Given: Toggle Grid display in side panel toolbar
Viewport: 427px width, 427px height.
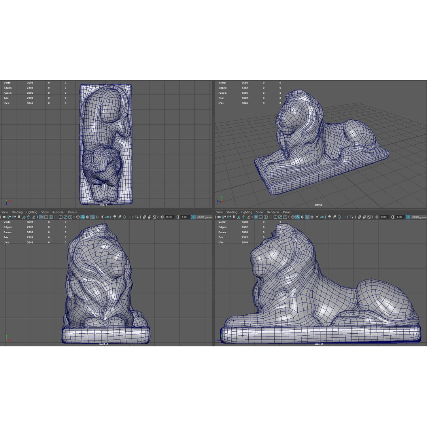Looking at the screenshot, I should pyautogui.click(x=256, y=217).
